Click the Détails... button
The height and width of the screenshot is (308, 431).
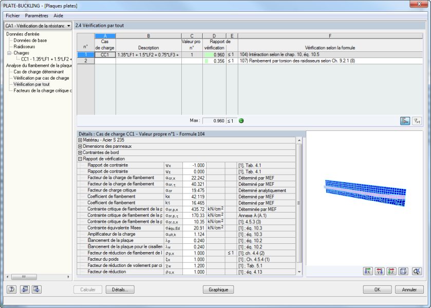[x=120, y=290]
